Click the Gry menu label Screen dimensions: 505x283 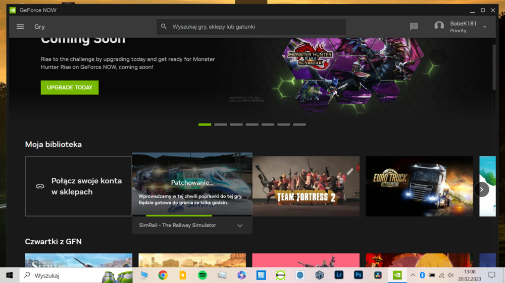click(x=39, y=27)
